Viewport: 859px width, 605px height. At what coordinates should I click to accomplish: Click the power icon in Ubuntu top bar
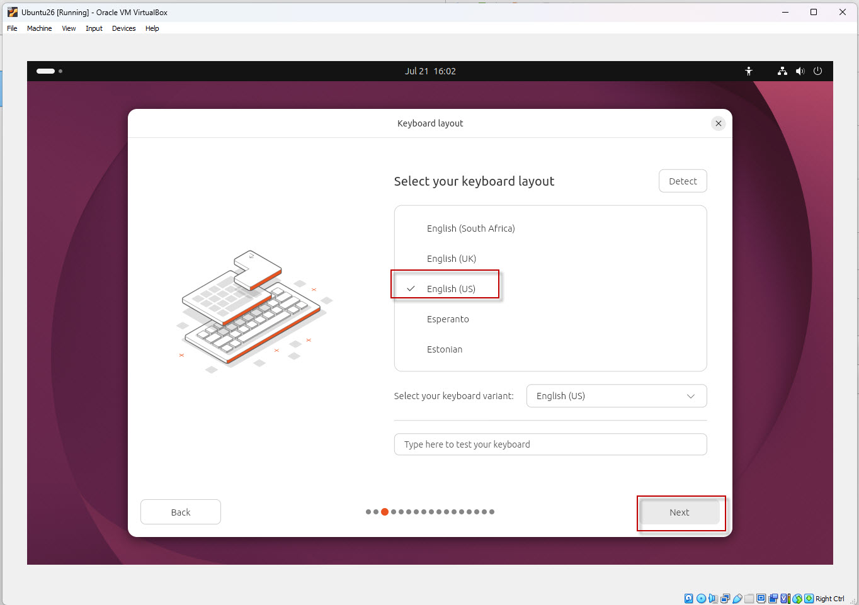point(817,71)
